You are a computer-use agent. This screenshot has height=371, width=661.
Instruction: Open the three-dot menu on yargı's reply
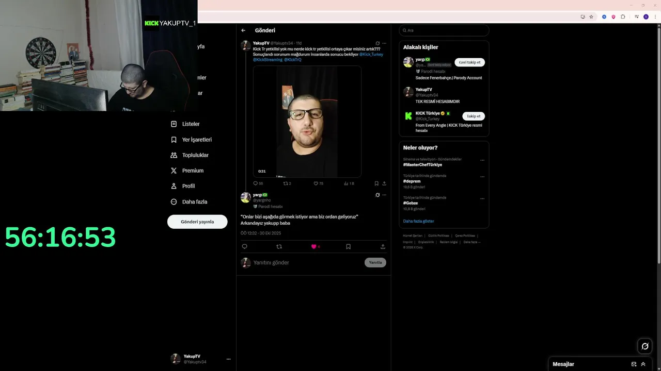pyautogui.click(x=384, y=195)
